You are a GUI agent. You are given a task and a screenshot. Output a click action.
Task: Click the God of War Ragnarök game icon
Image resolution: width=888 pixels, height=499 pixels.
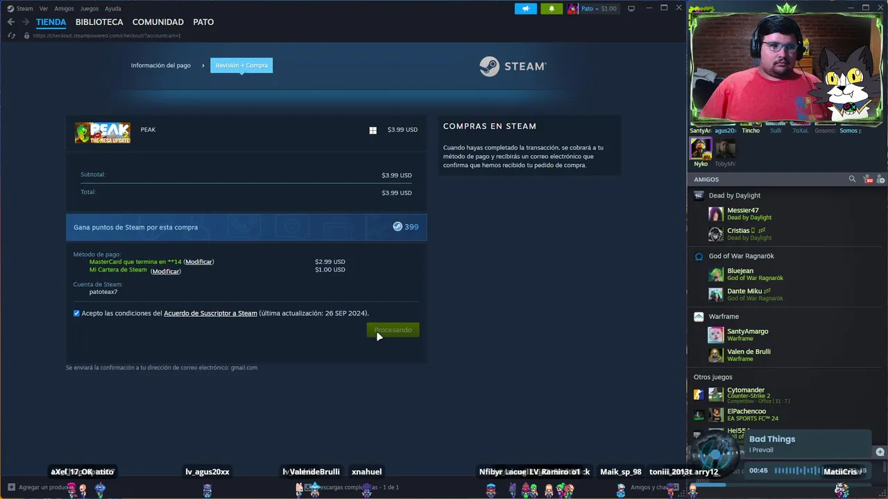click(699, 256)
